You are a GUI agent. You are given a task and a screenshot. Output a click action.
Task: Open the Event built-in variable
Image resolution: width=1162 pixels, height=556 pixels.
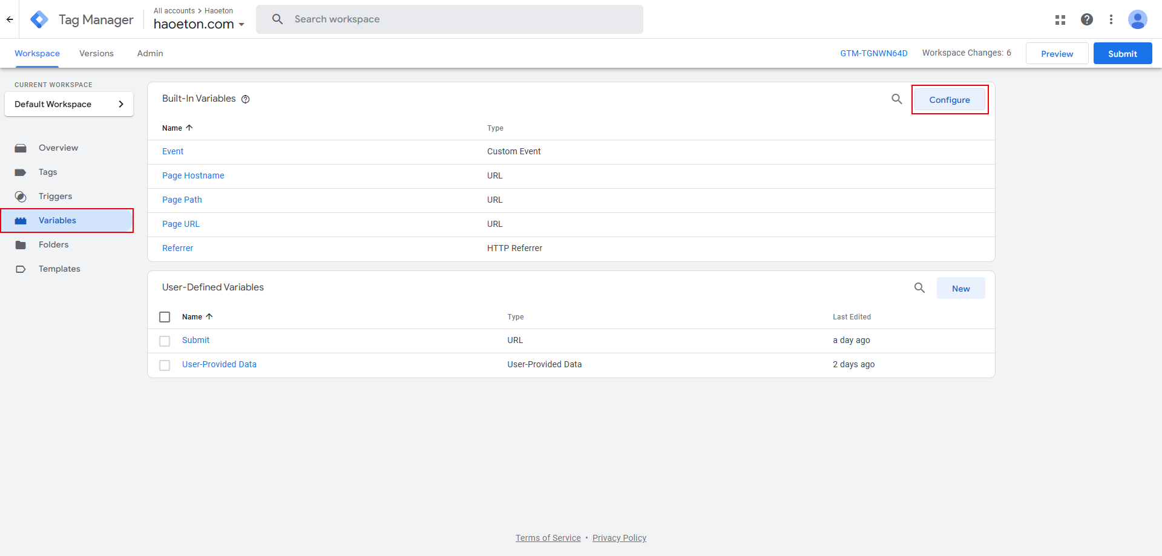click(x=172, y=151)
